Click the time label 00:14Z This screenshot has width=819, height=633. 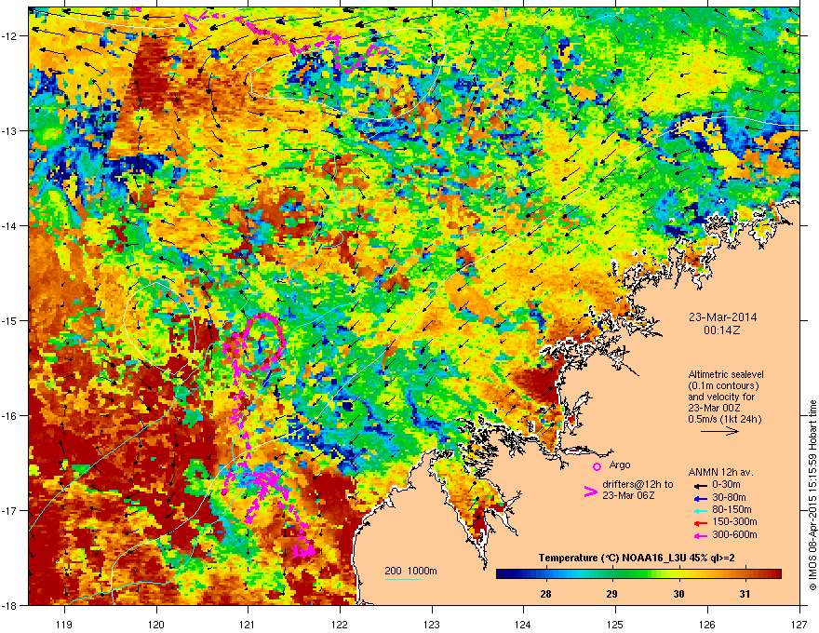[x=722, y=330]
